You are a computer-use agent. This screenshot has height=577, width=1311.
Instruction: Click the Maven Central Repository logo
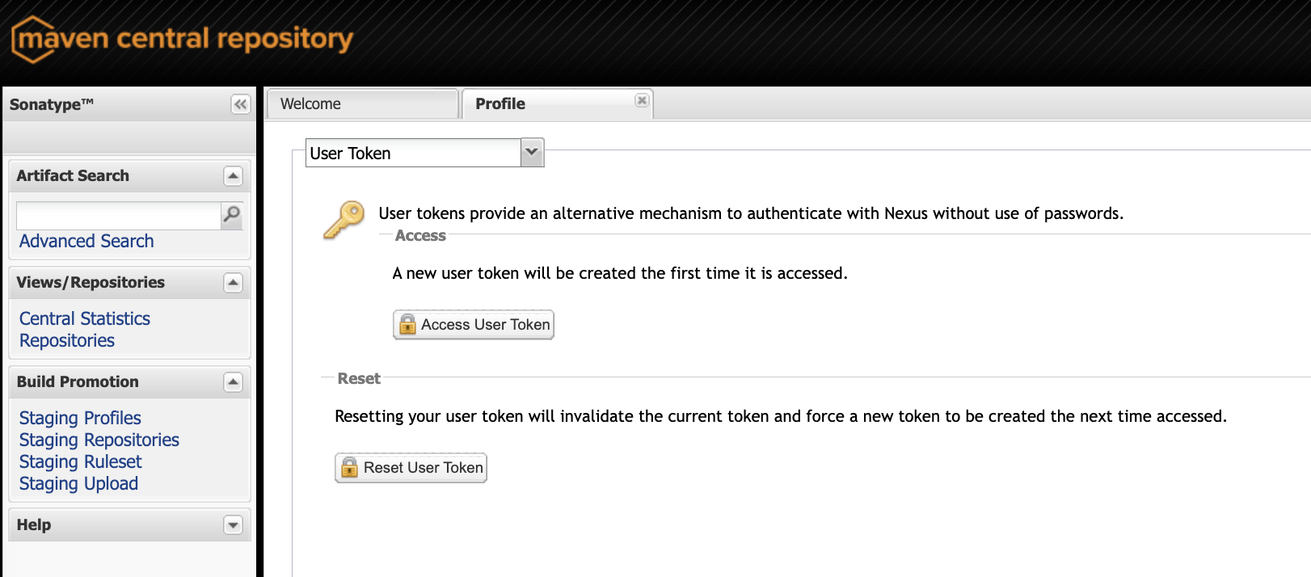coord(183,39)
